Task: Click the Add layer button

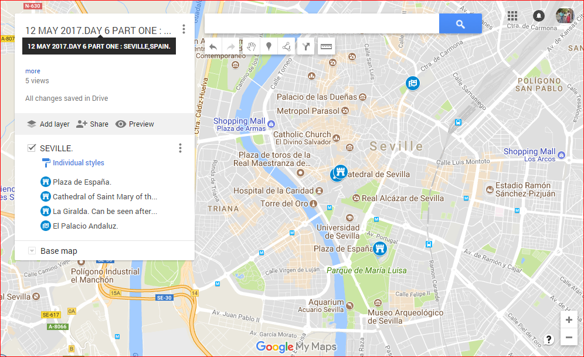Action: [x=49, y=124]
